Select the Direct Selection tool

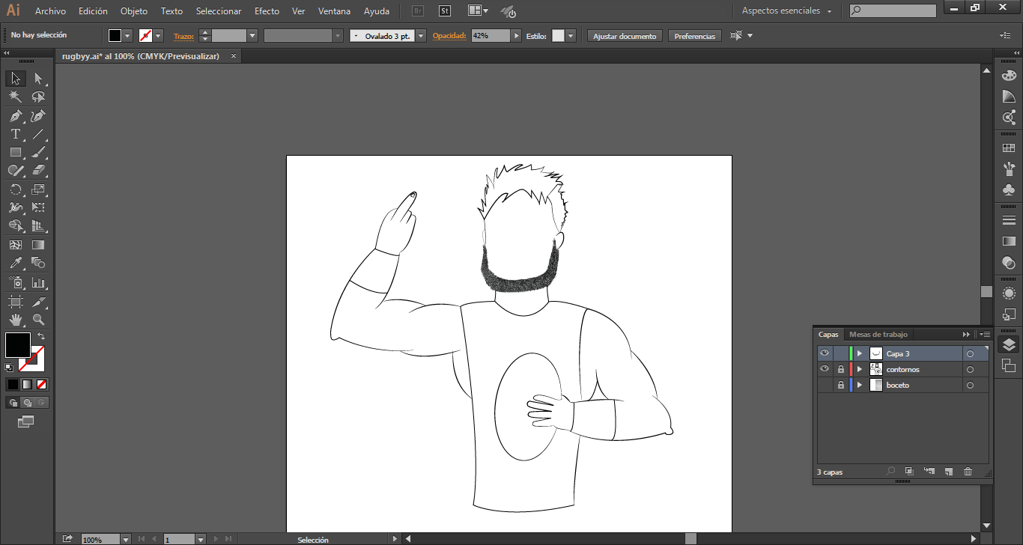pos(38,79)
